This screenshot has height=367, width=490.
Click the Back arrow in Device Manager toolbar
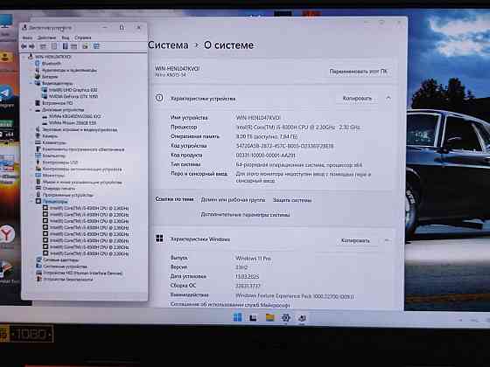point(24,46)
